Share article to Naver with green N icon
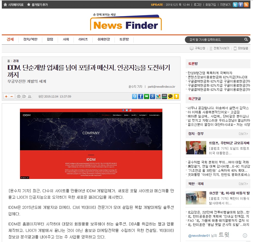Viewport: 253px width, 242px height. (147, 96)
